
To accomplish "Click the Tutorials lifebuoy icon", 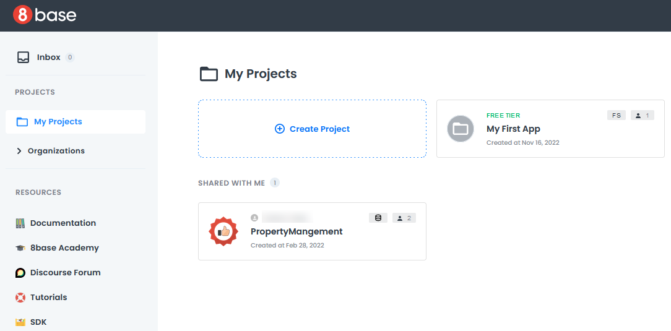I will (20, 298).
